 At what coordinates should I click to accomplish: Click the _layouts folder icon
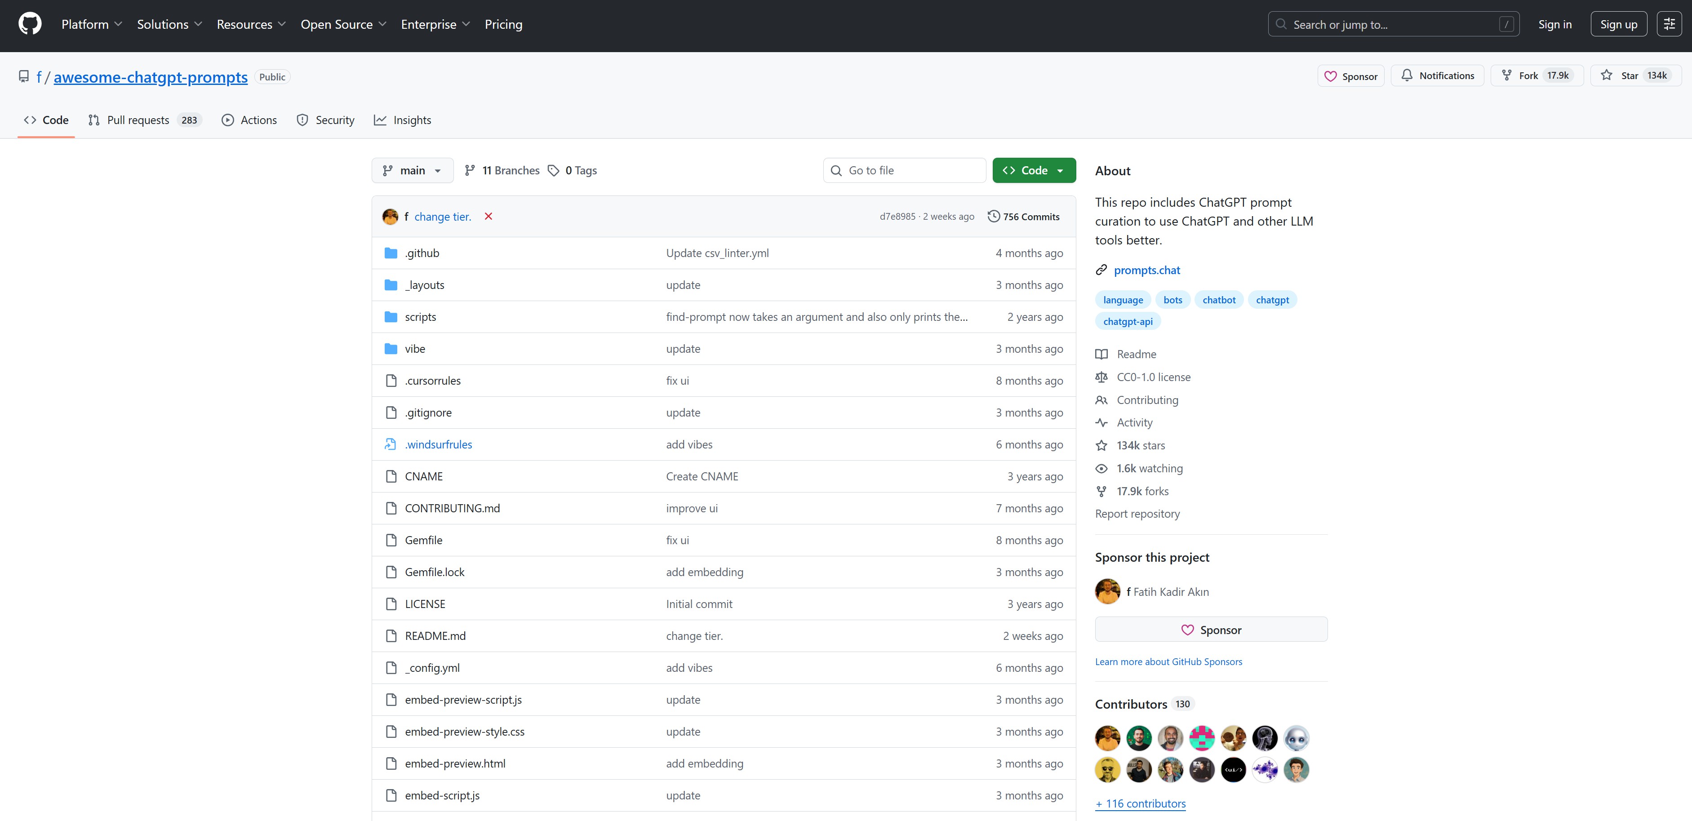(x=391, y=285)
